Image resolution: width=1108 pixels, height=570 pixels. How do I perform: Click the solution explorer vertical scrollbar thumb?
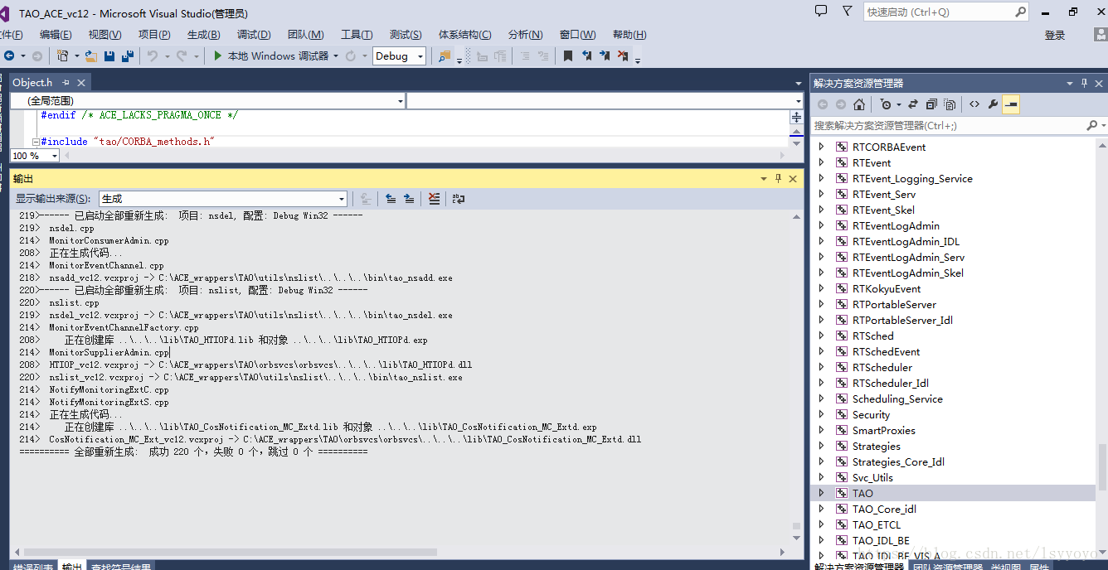(x=1102, y=466)
